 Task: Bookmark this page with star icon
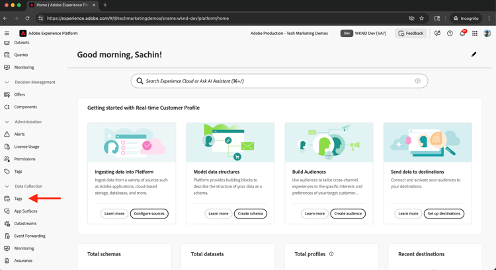[x=422, y=18]
